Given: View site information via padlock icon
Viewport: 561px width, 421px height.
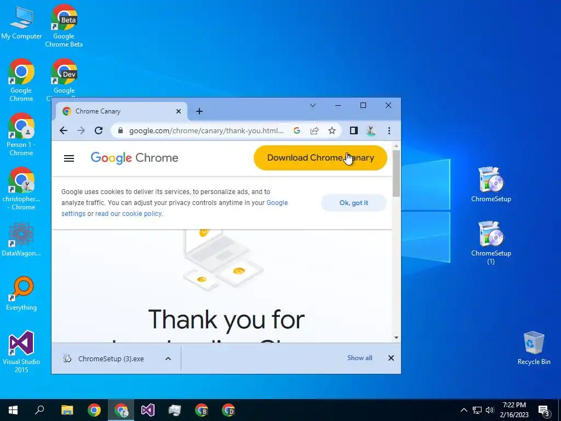Looking at the screenshot, I should [121, 130].
